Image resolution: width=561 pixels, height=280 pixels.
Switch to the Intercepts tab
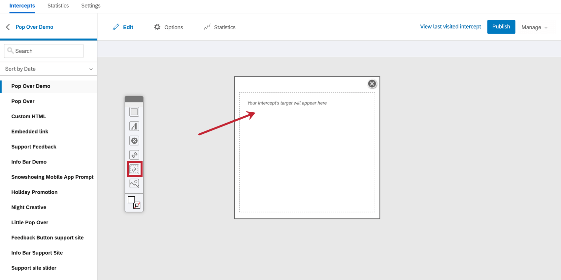(x=22, y=6)
